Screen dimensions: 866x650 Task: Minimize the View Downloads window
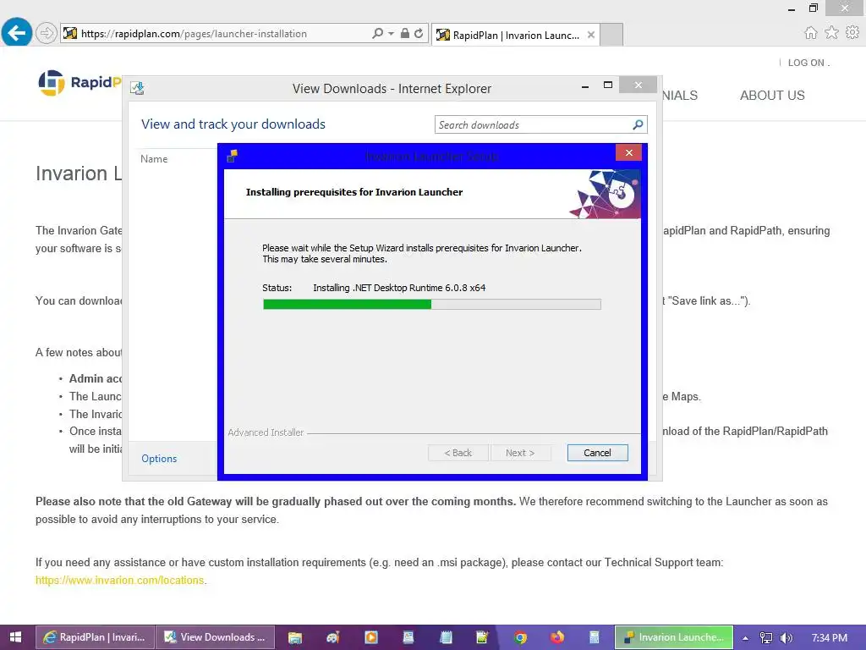point(585,85)
